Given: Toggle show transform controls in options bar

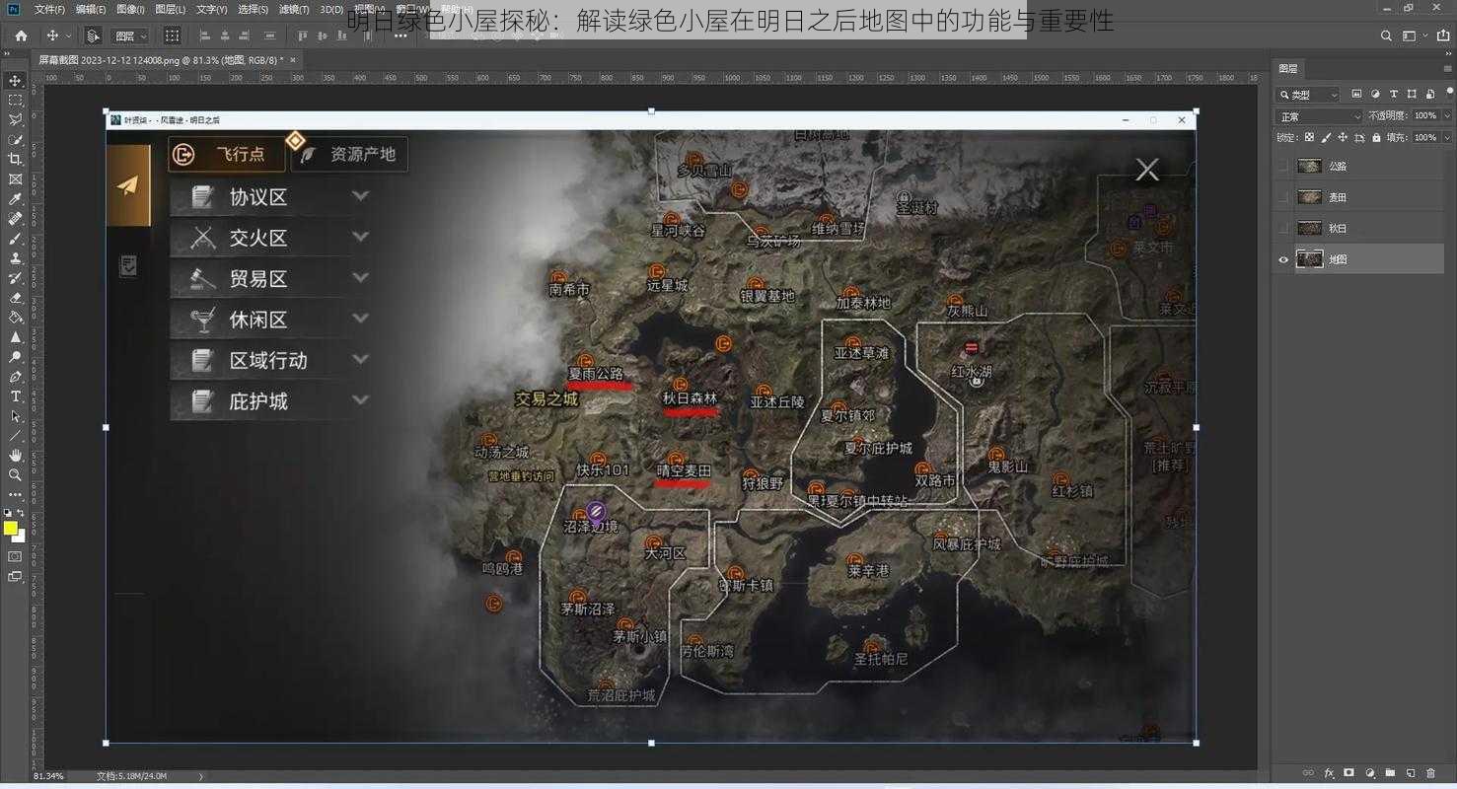Looking at the screenshot, I should (x=172, y=36).
